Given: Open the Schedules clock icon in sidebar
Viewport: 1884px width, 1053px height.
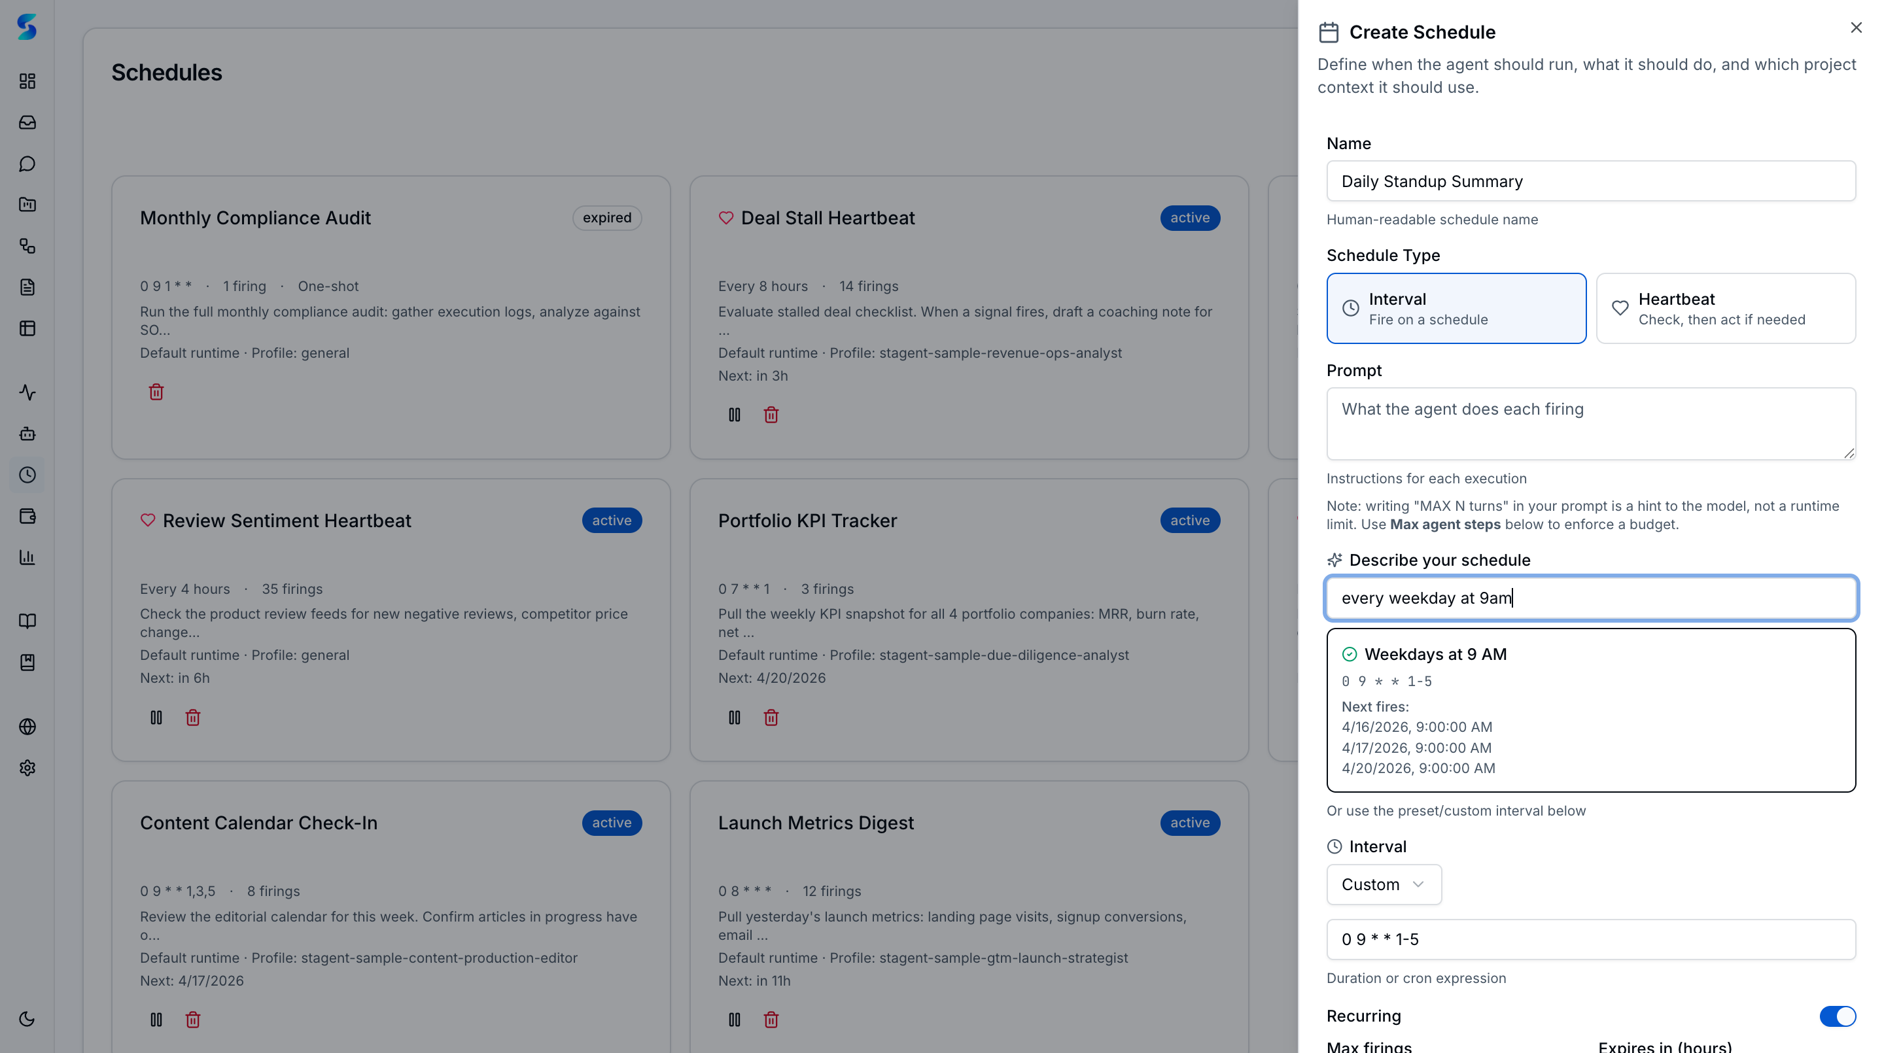Looking at the screenshot, I should coord(27,475).
